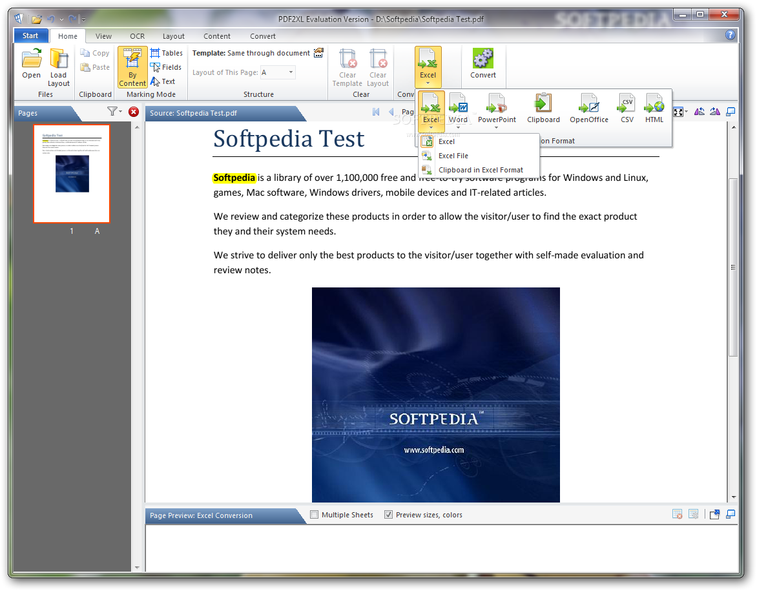The width and height of the screenshot is (757, 591).
Task: Close the Pages panel with red X
Action: click(134, 112)
